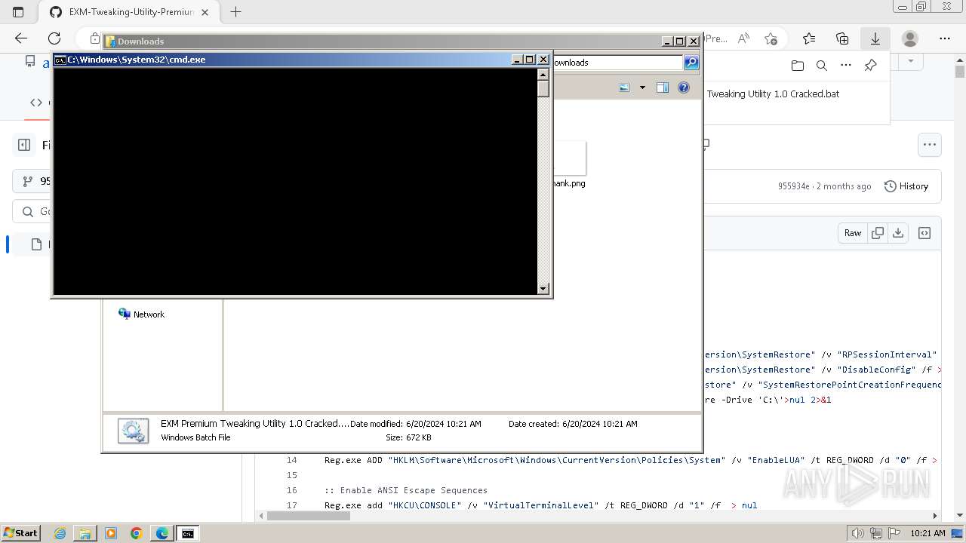This screenshot has width=966, height=543.
Task: Open browser Collections
Action: pyautogui.click(x=842, y=38)
